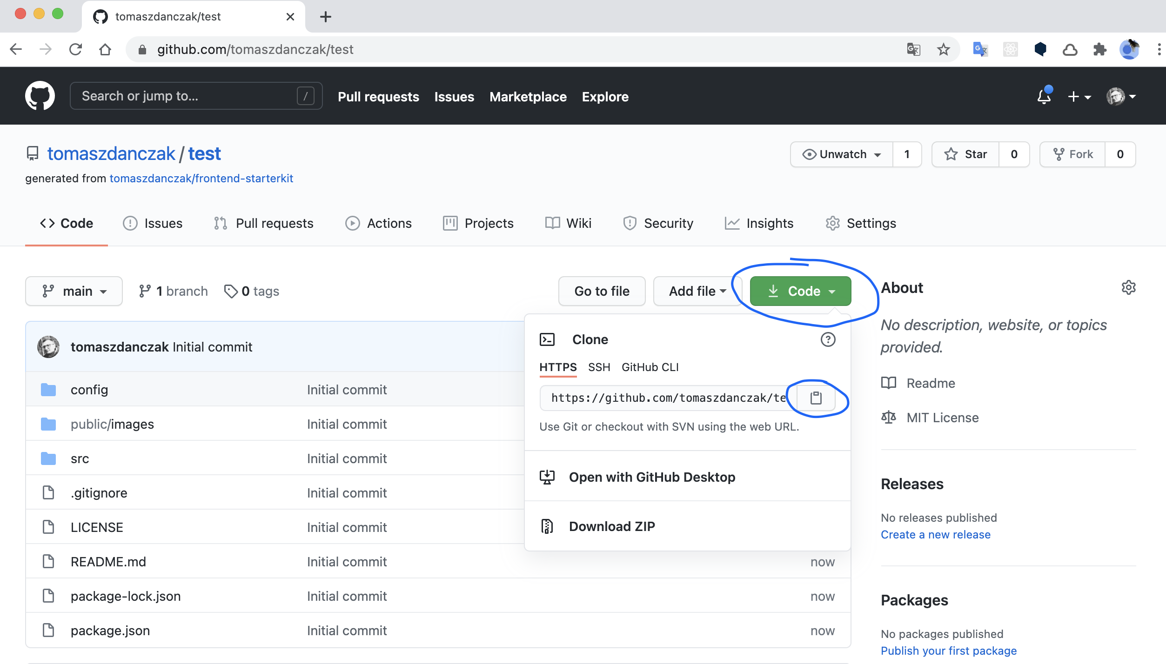Expand the Unwatch dropdown
Image resolution: width=1166 pixels, height=664 pixels.
pos(842,154)
